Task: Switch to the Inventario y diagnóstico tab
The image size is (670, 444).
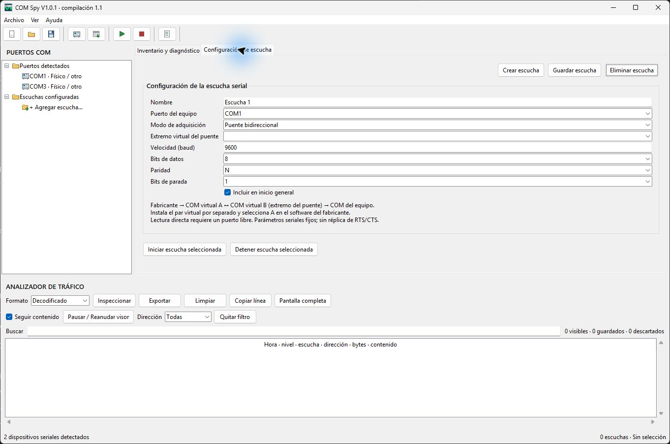Action: point(168,51)
